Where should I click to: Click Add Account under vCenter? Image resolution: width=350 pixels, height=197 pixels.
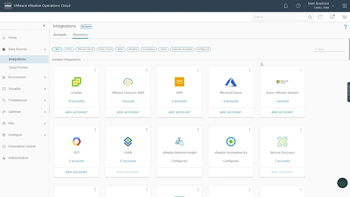point(77,112)
